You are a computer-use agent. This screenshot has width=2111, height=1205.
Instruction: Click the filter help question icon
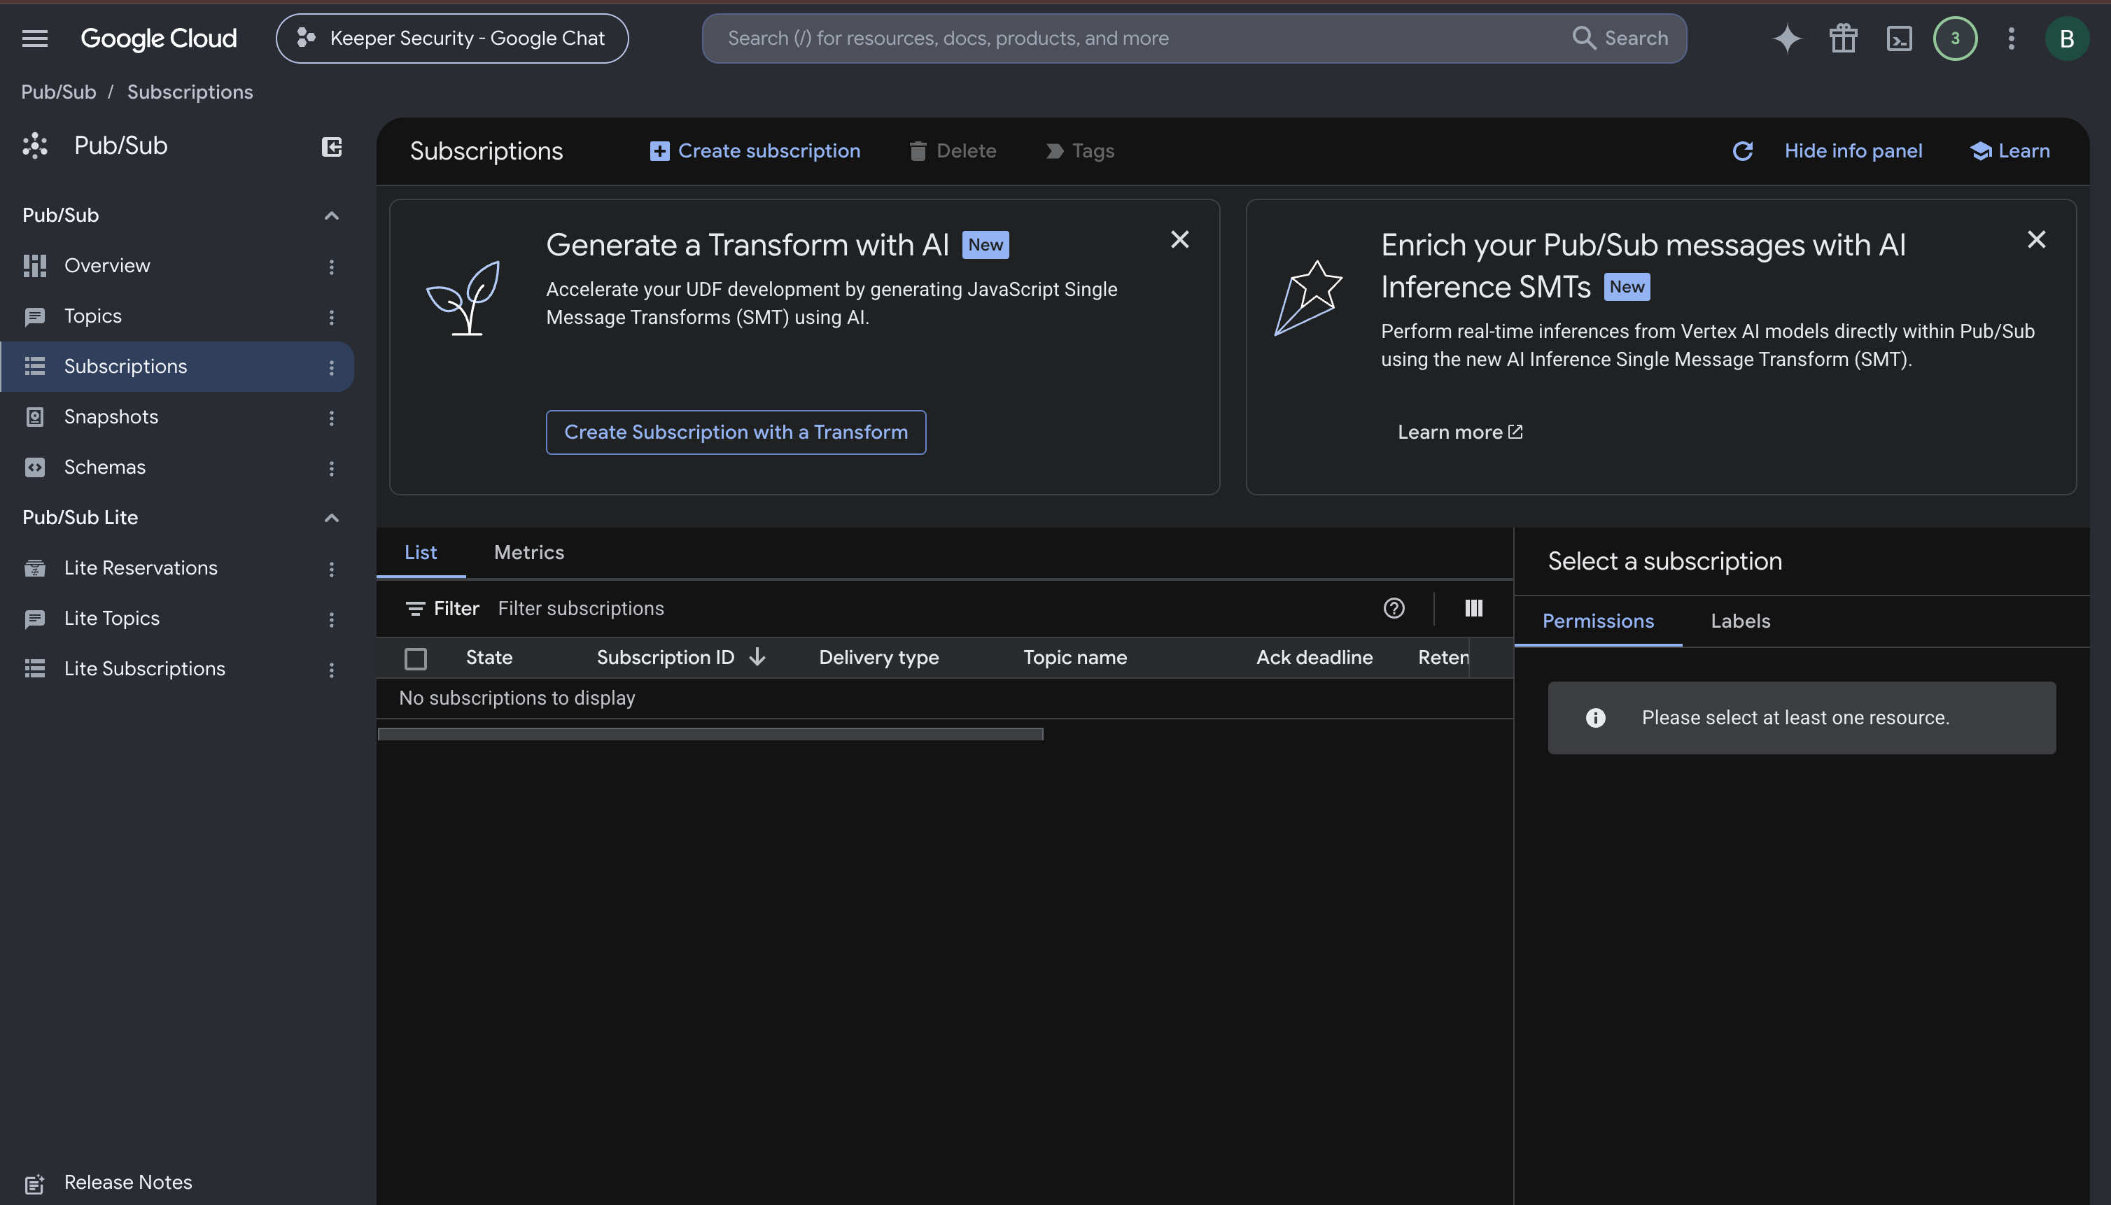[x=1394, y=608]
